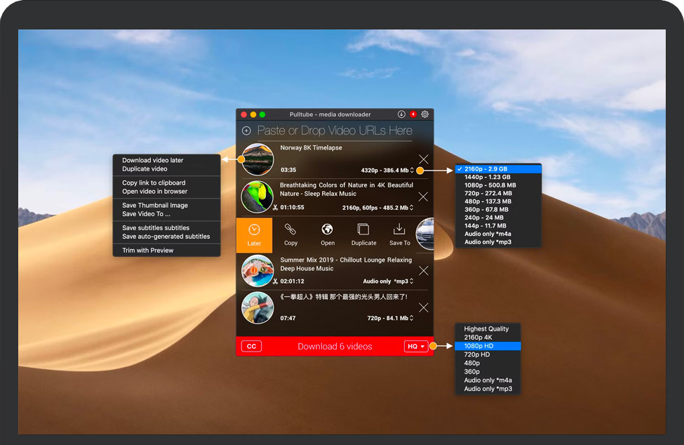Click the plus icon to add URL
This screenshot has height=445, width=684.
(246, 131)
